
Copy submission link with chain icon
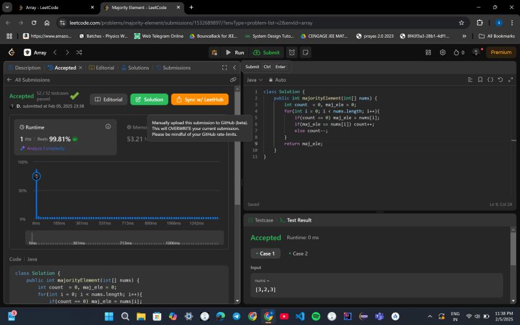coord(233,80)
